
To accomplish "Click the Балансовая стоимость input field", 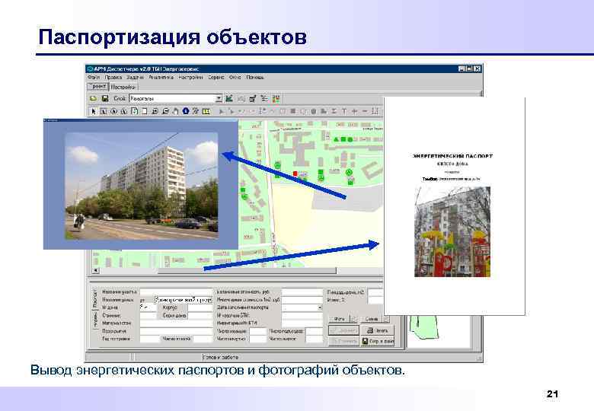I will [302, 292].
